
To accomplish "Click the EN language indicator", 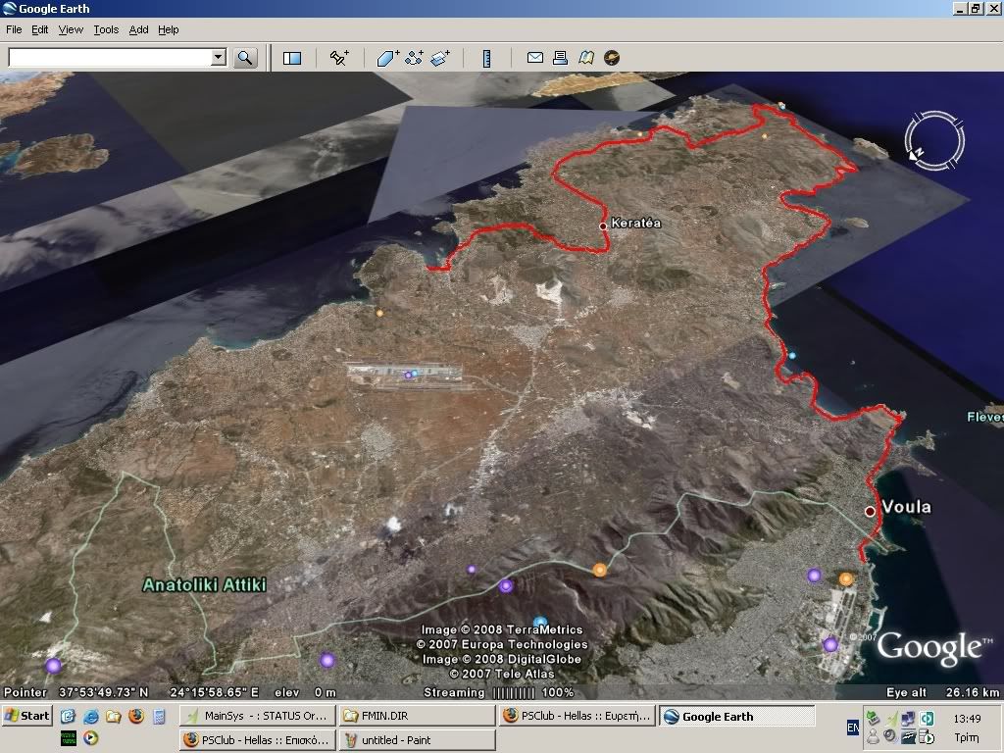I will (x=853, y=728).
